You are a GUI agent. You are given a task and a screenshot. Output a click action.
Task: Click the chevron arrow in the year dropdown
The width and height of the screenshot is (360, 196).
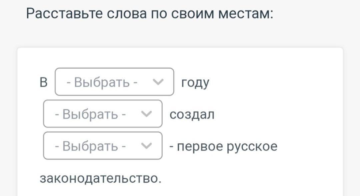pyautogui.click(x=158, y=82)
